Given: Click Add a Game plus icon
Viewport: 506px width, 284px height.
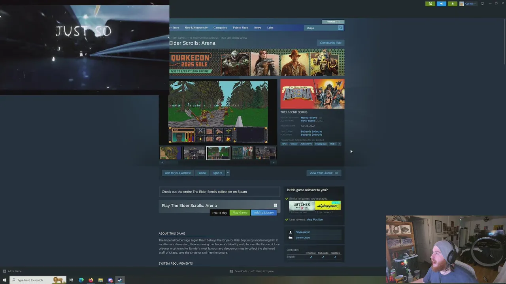Looking at the screenshot, I should point(5,271).
